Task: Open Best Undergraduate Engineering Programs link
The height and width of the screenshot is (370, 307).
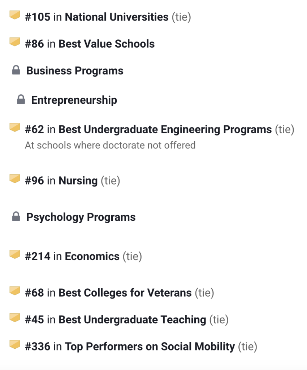Action: click(x=165, y=129)
